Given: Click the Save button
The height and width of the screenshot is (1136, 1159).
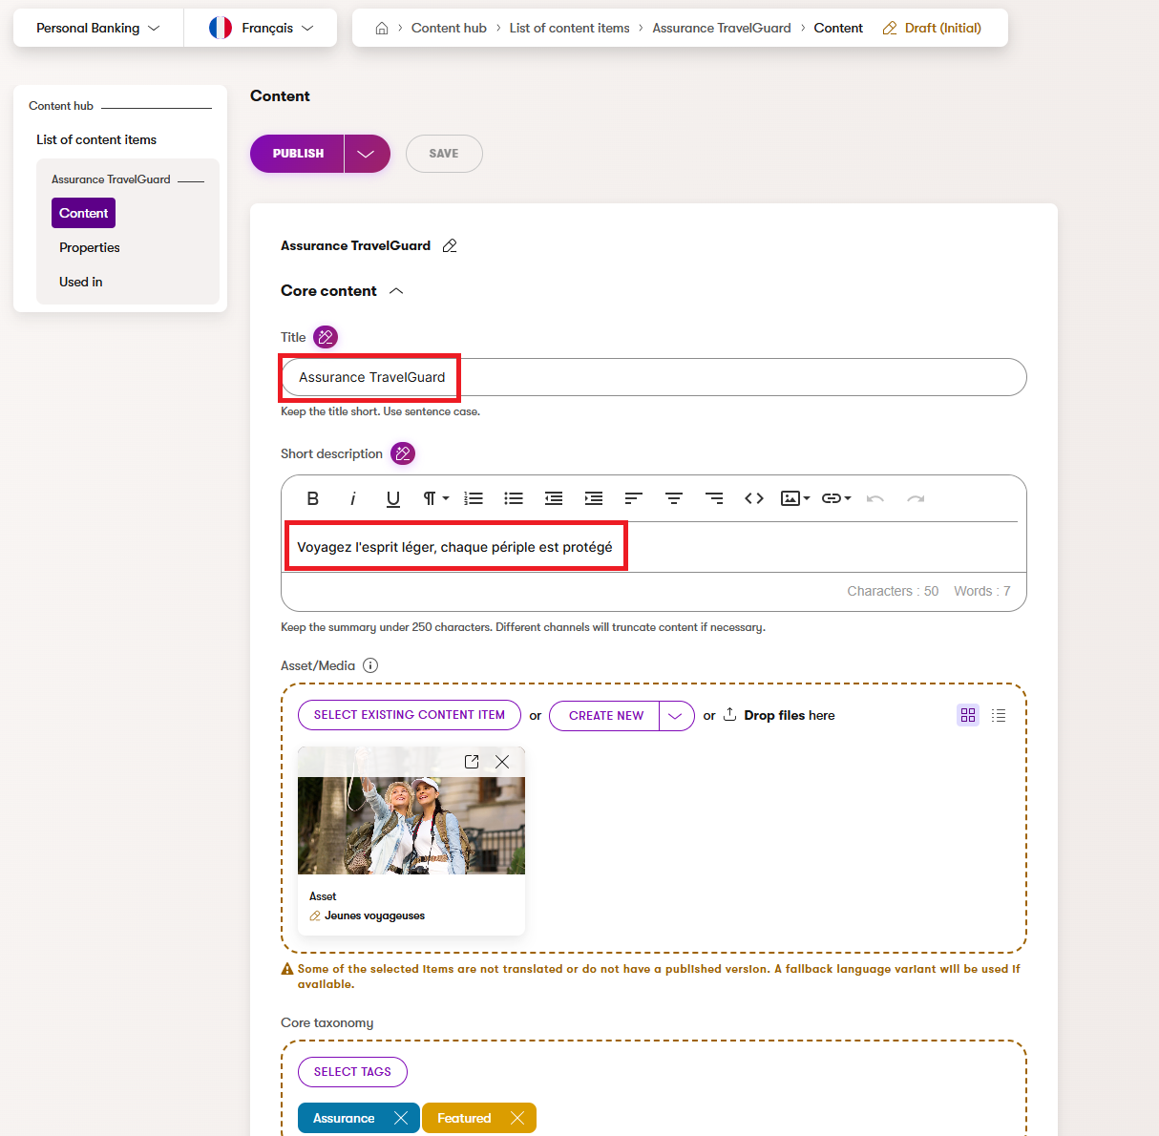Looking at the screenshot, I should tap(444, 154).
